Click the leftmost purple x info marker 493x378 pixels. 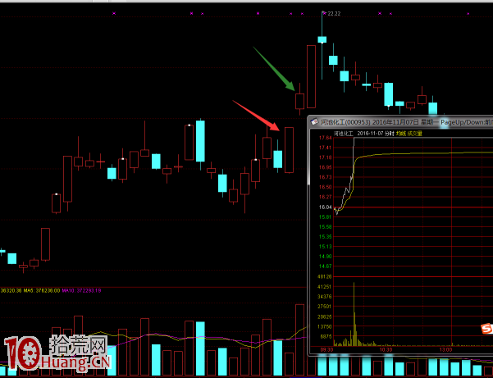pyautogui.click(x=114, y=13)
